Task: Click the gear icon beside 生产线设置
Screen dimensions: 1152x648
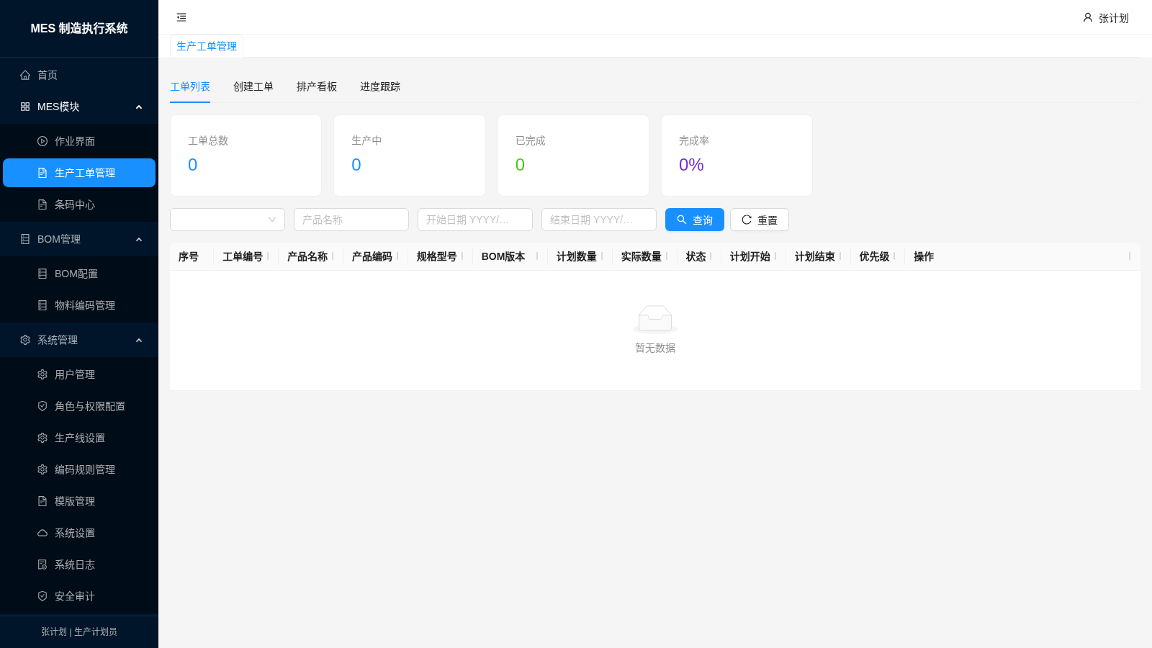Action: pyautogui.click(x=42, y=438)
